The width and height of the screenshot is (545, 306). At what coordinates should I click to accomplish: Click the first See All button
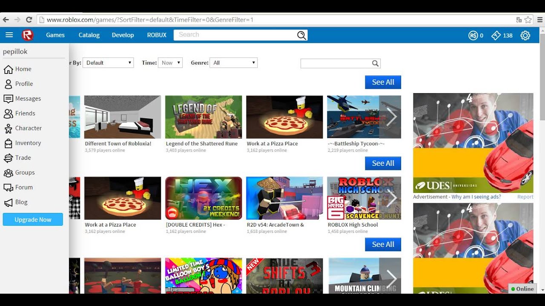coord(383,82)
